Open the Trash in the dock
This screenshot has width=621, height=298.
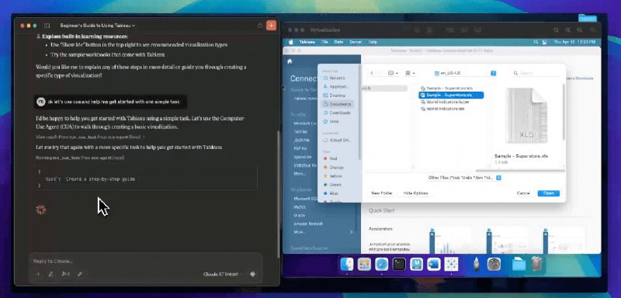(x=536, y=264)
